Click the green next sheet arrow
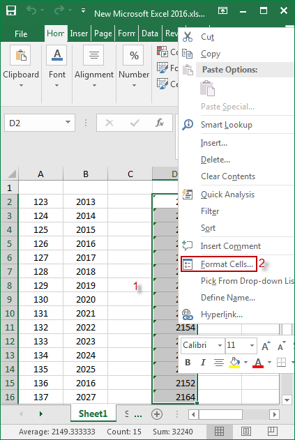The image size is (295, 440). click(x=41, y=414)
